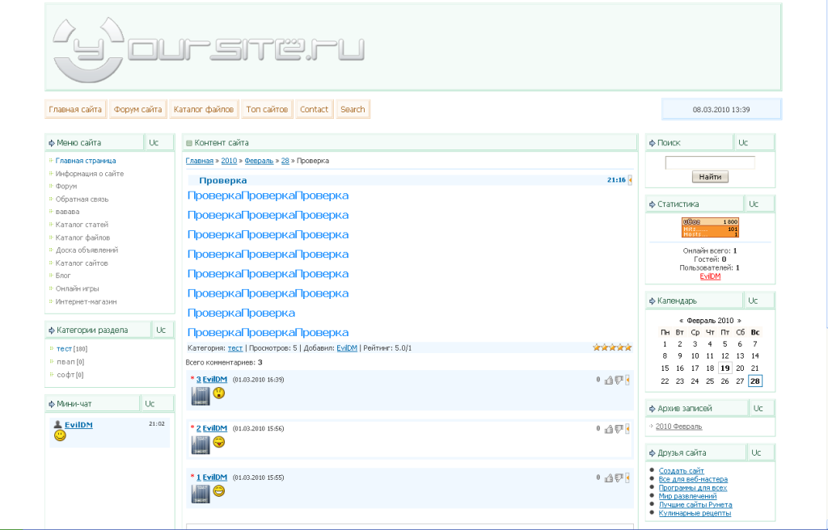Viewport: 828px width, 530px height.
Task: Open the Каталог файлов navigation tab
Action: coord(204,110)
